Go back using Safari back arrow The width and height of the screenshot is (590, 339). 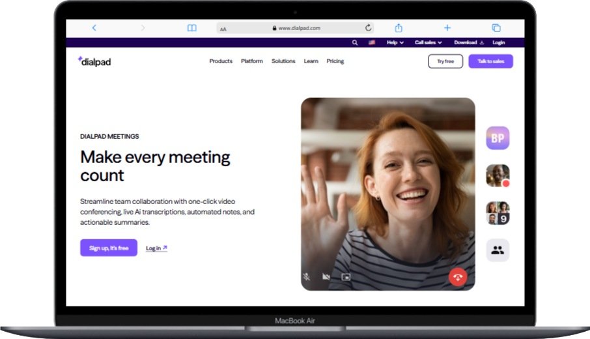(x=94, y=28)
